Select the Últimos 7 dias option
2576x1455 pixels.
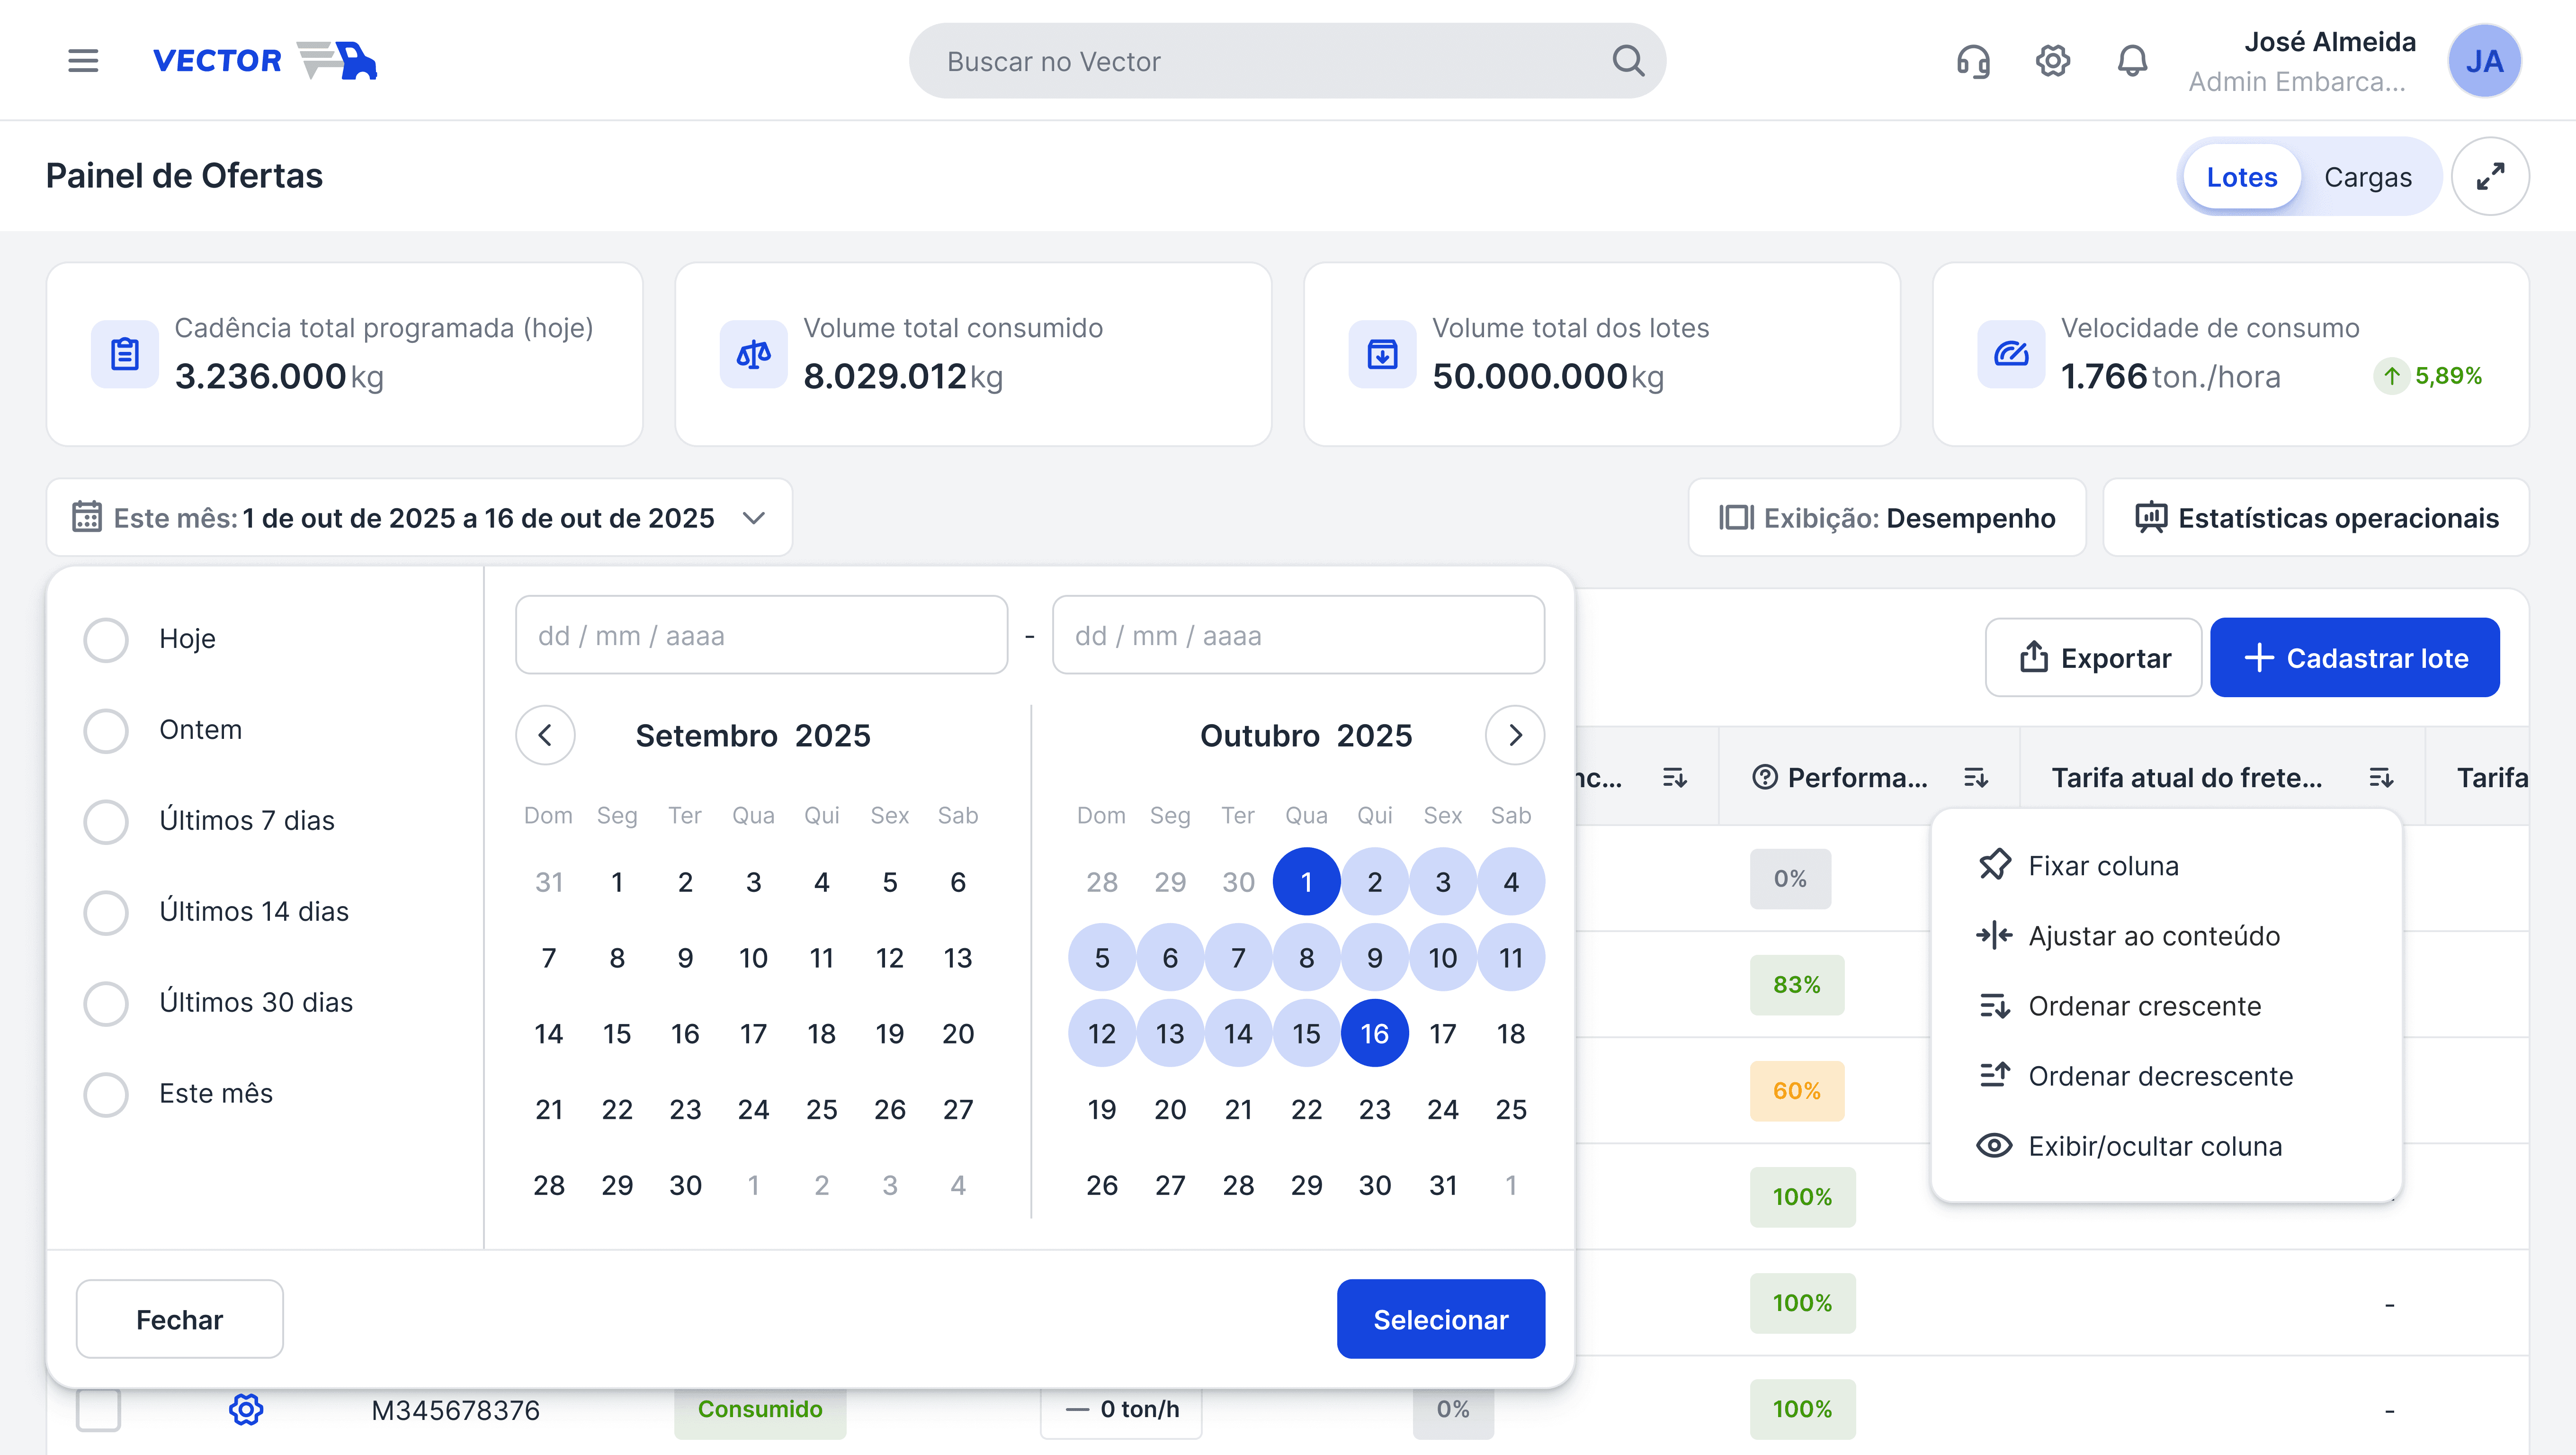(x=106, y=821)
